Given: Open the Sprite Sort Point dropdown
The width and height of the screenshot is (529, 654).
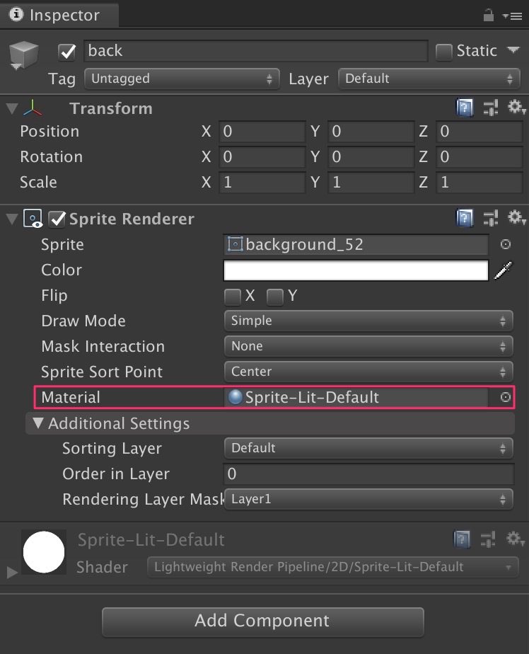Looking at the screenshot, I should (368, 372).
